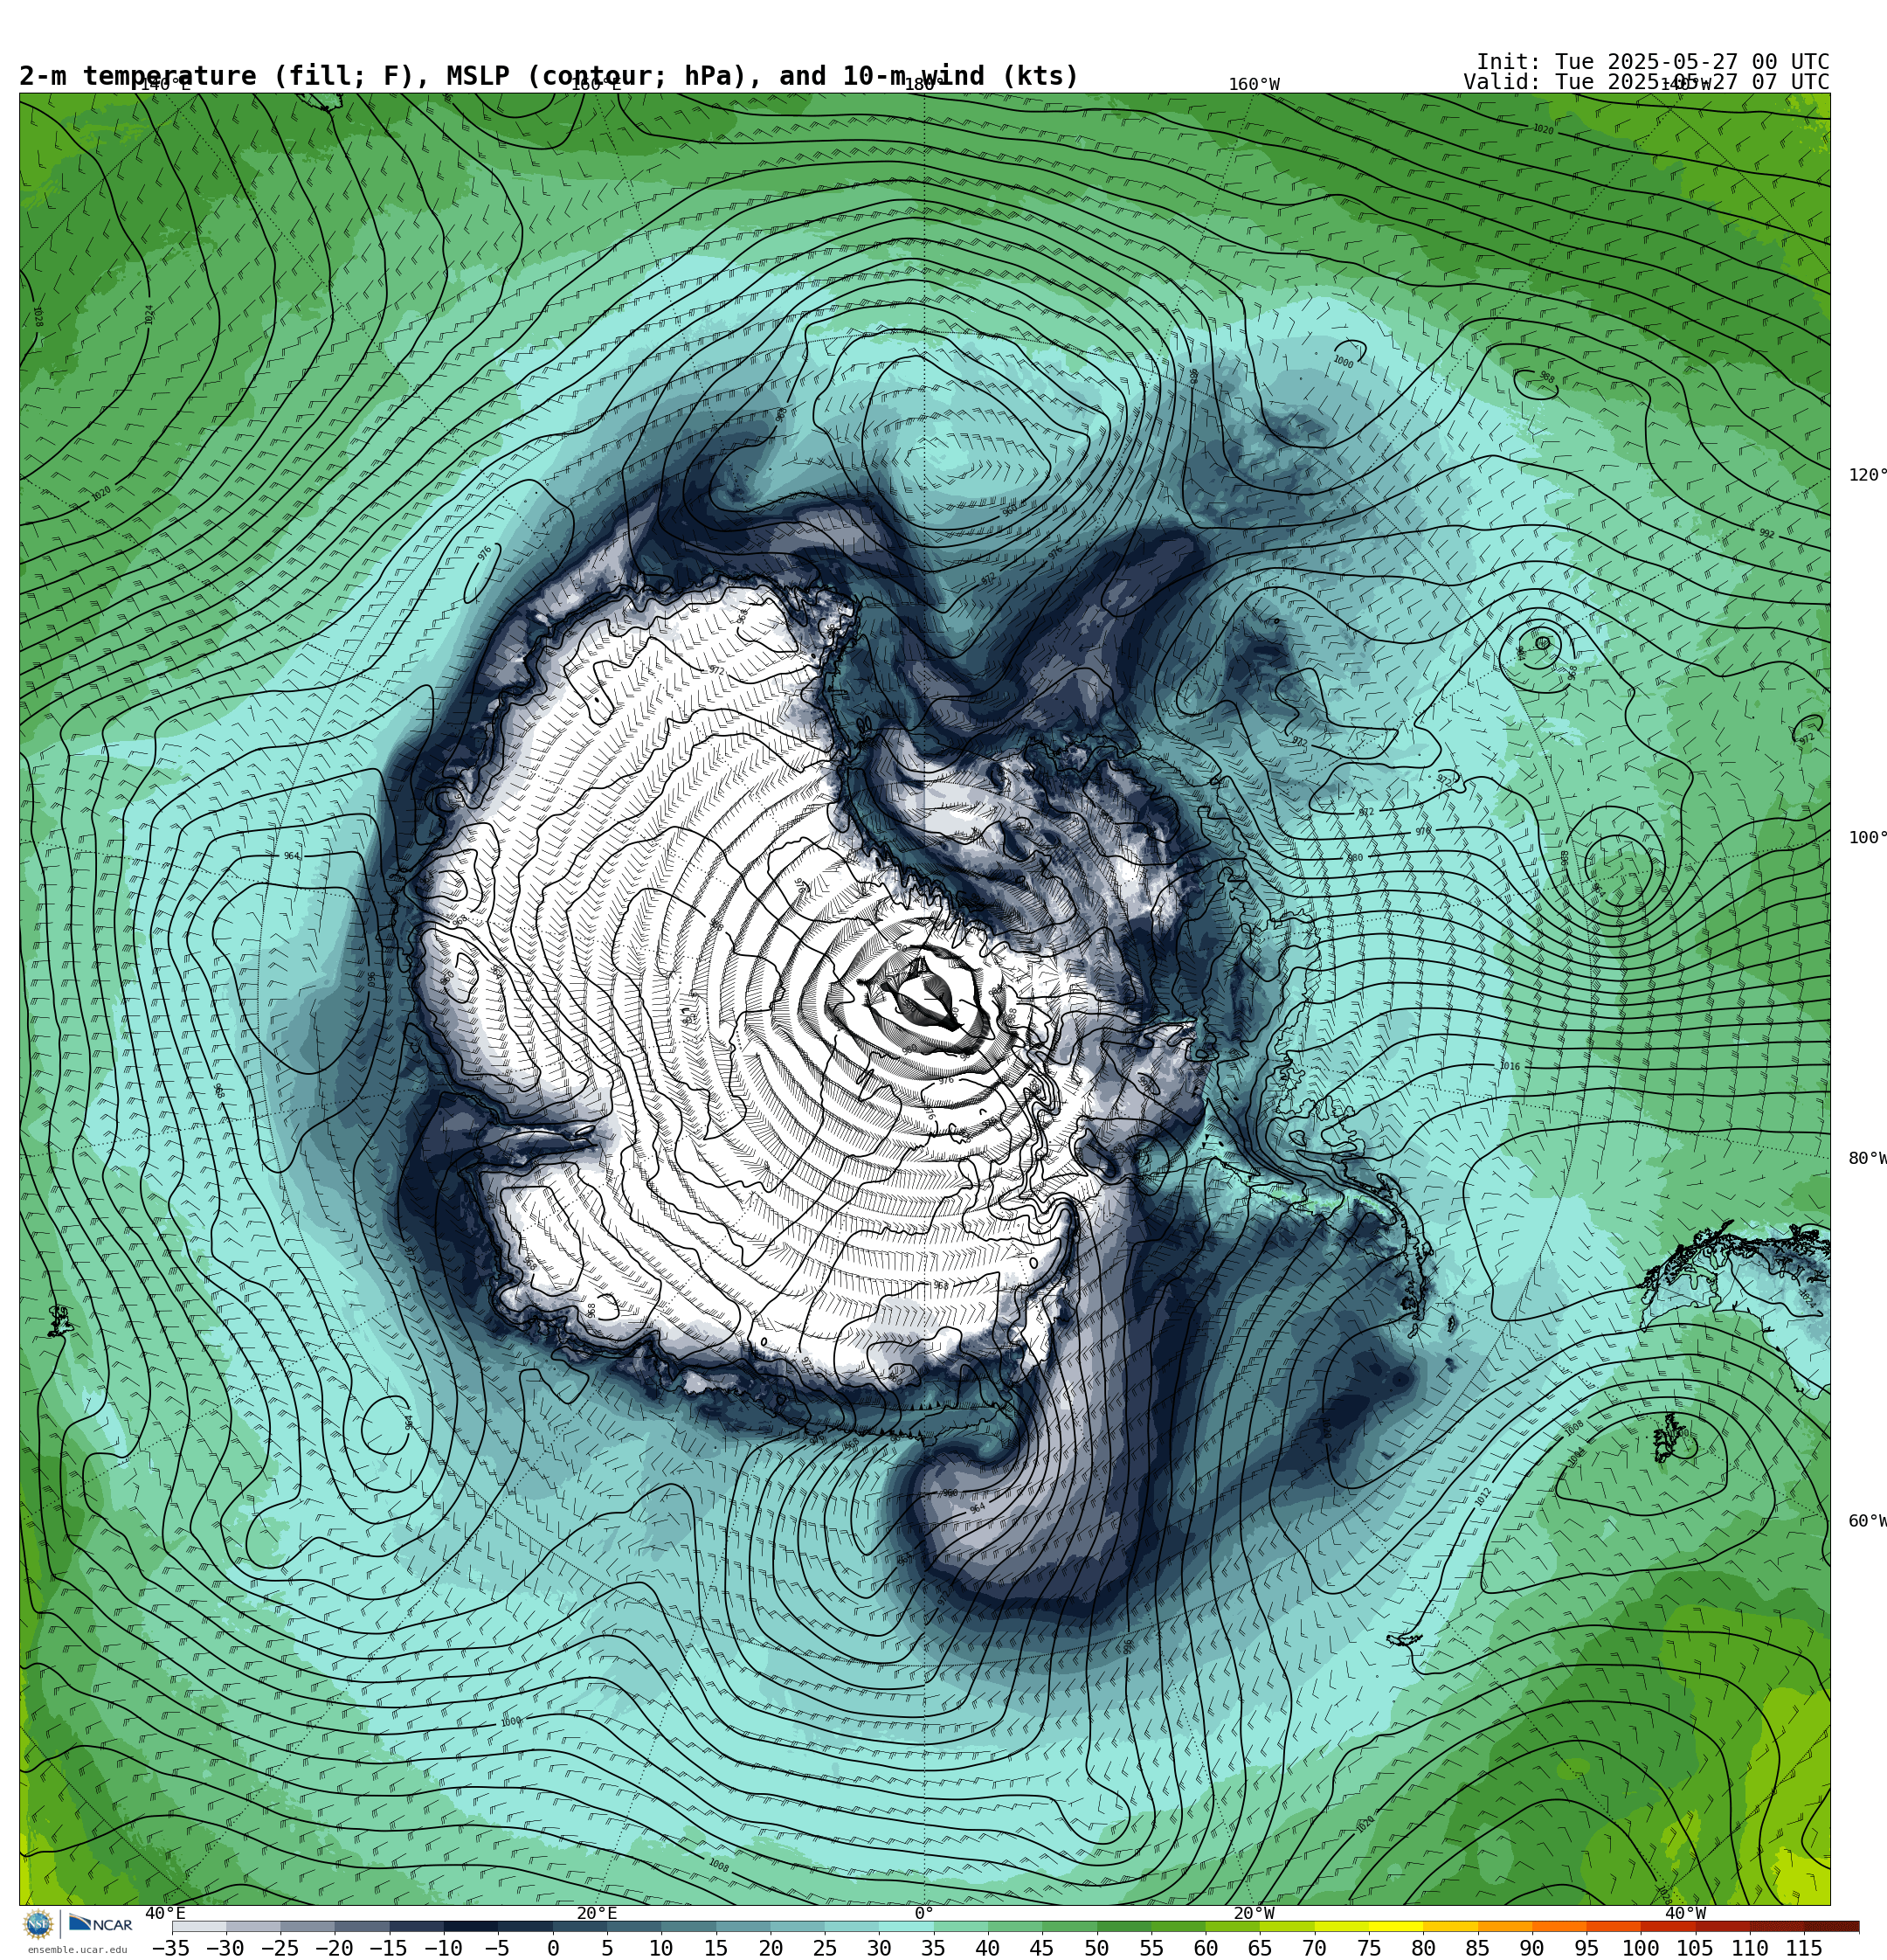Click the '-35' colorbar tick label
This screenshot has height=1960, width=1887.
(170, 1948)
